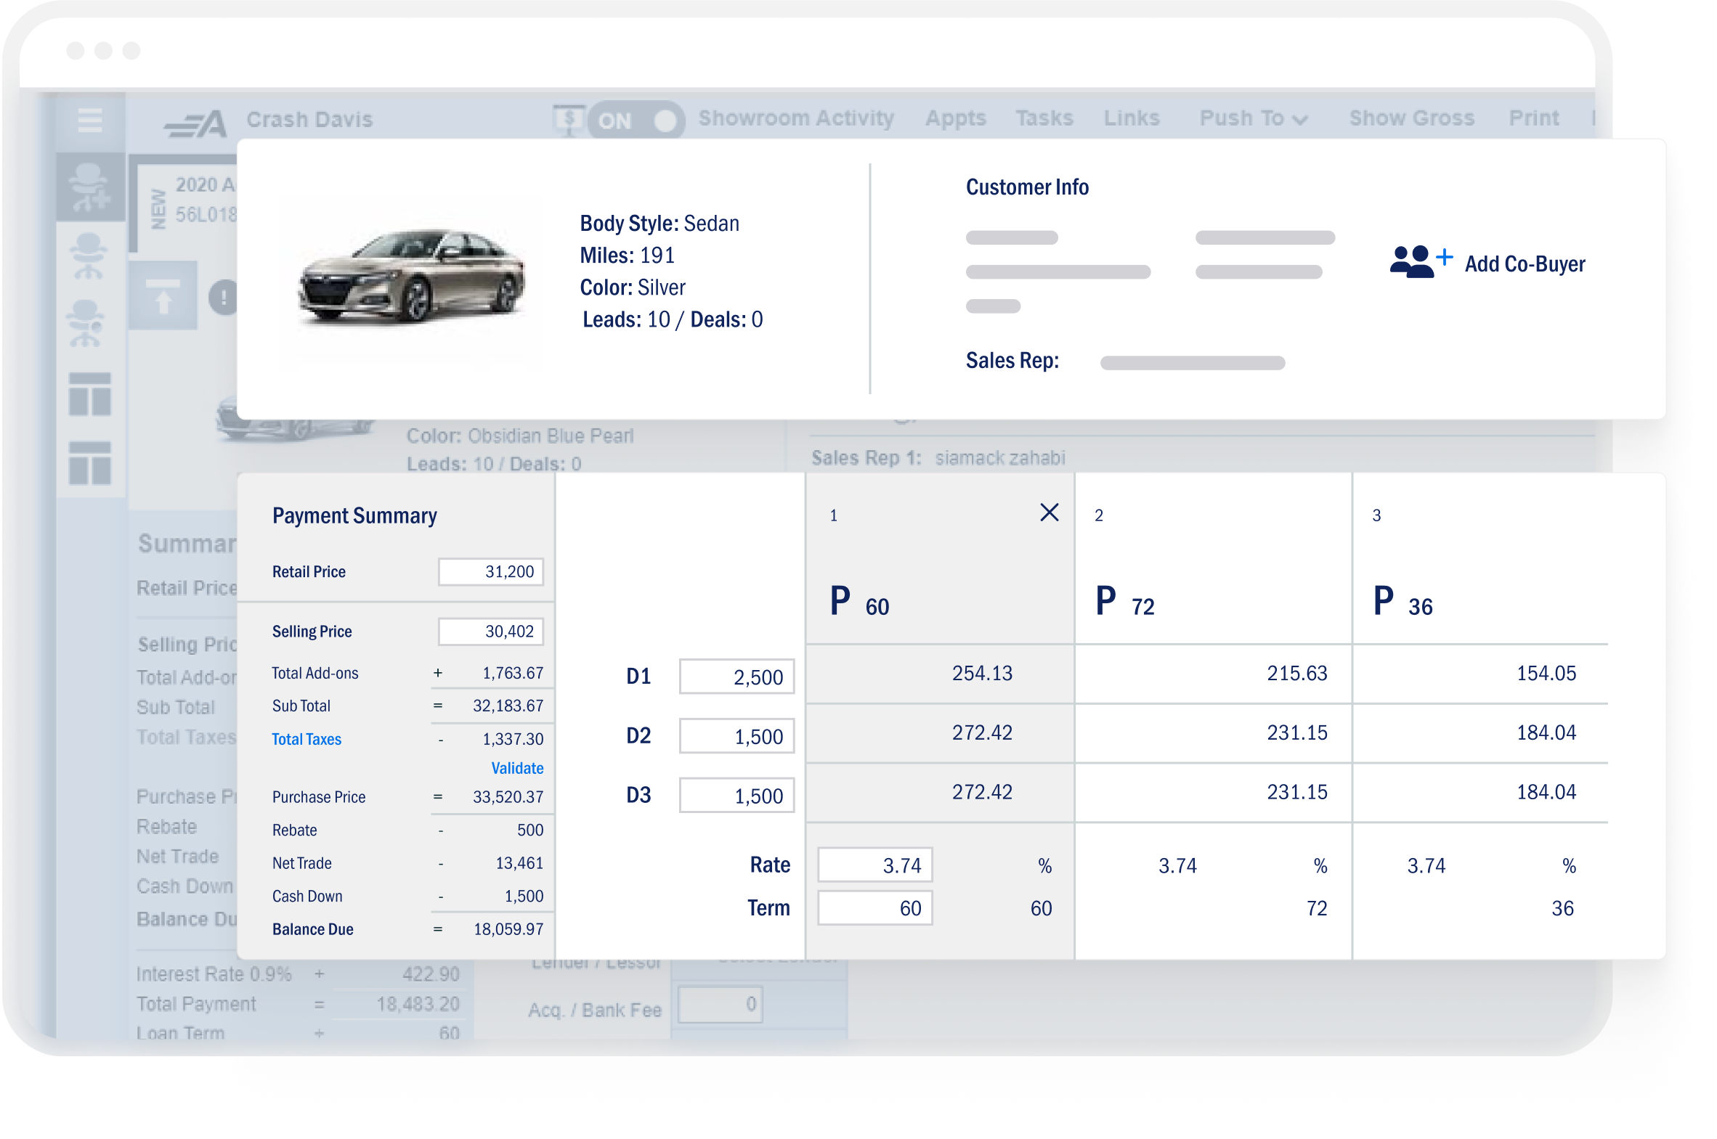Click the Sub Total value 32,183.67
The image size is (1717, 1139).
pyautogui.click(x=508, y=706)
